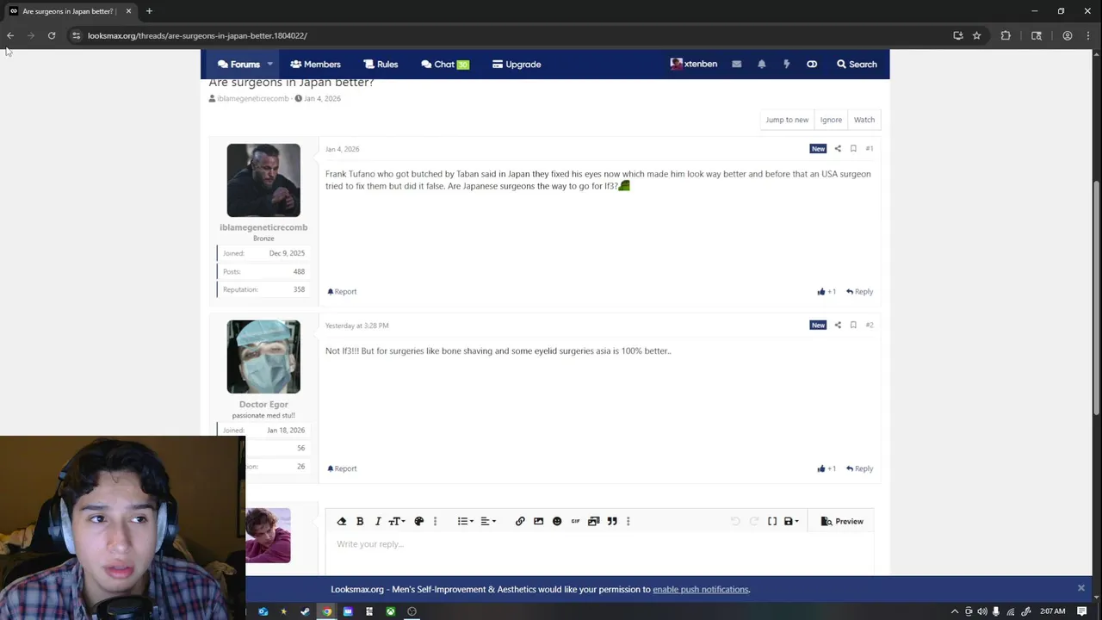
Task: Toggle italic formatting in reply editor
Action: coord(378,521)
